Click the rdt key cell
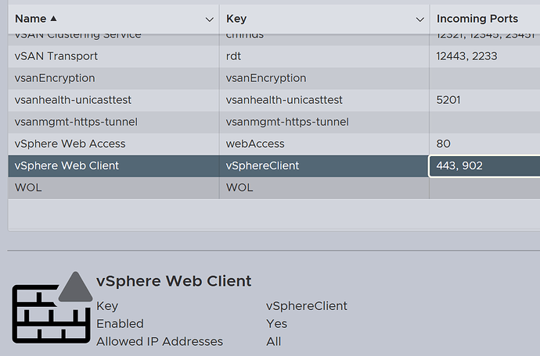The height and width of the screenshot is (356, 540). point(233,56)
